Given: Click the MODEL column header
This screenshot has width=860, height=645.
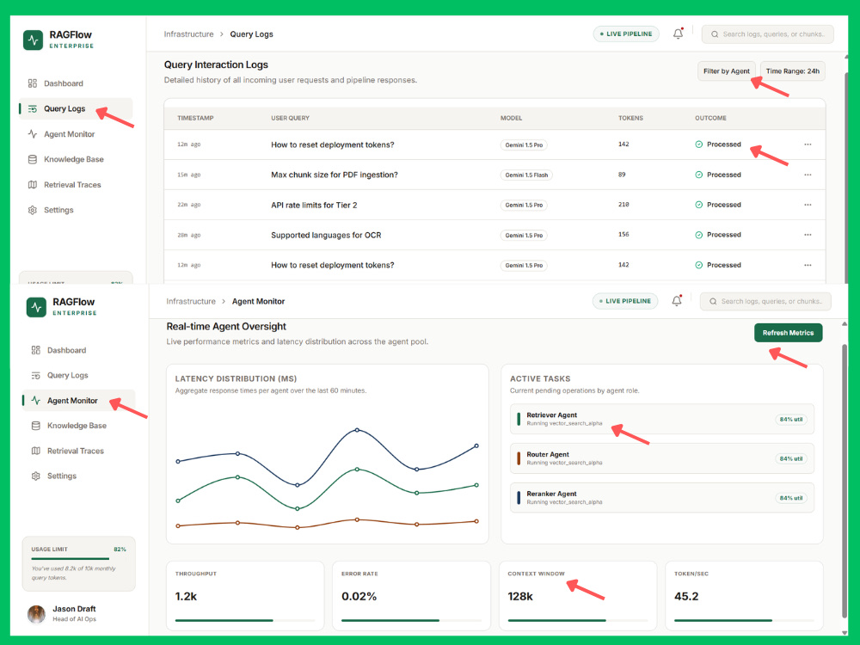Looking at the screenshot, I should 511,118.
